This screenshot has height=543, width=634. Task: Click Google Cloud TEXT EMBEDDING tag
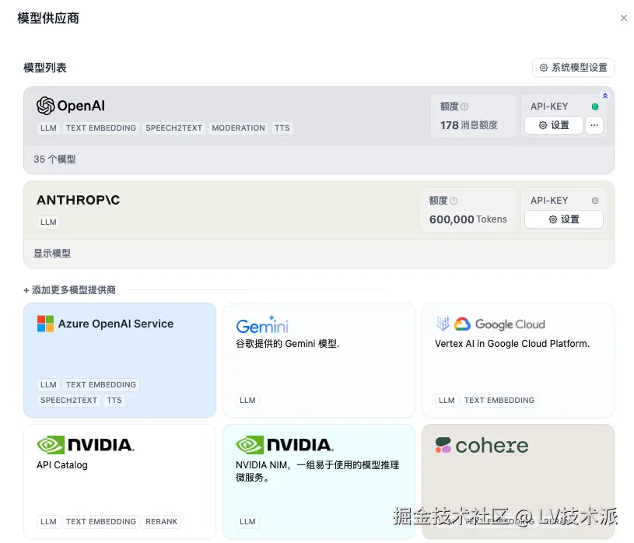click(499, 401)
